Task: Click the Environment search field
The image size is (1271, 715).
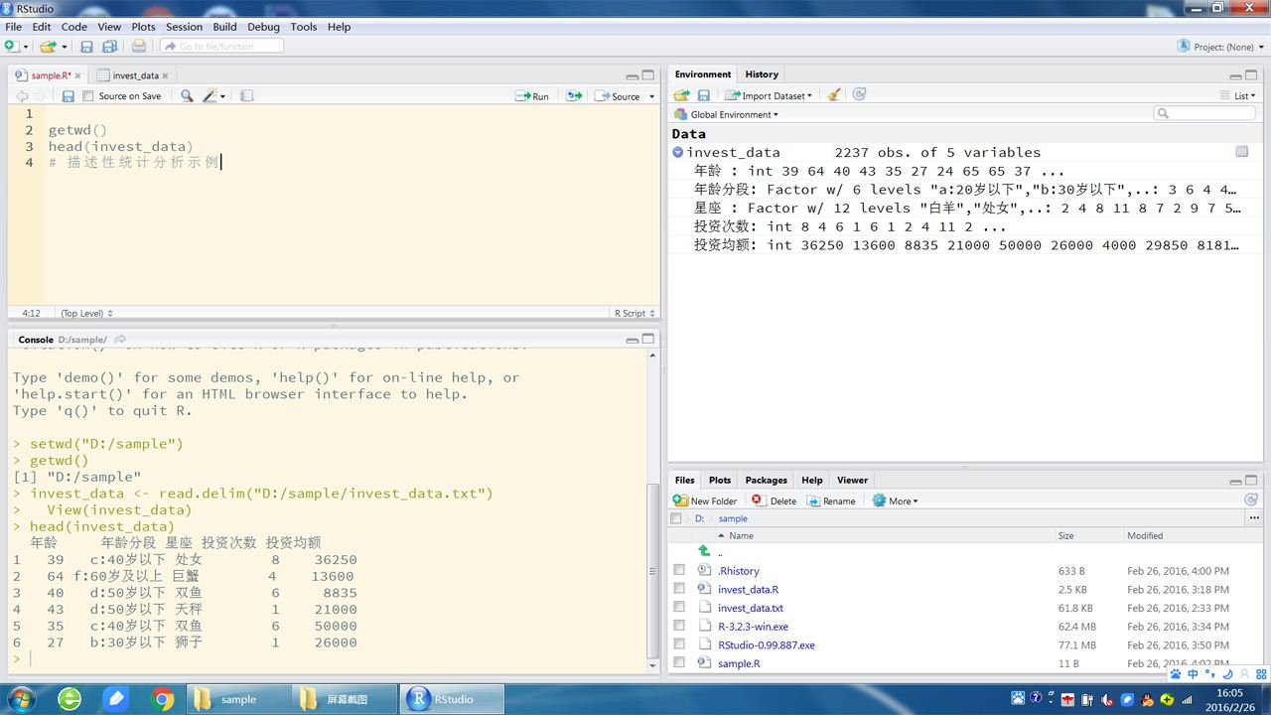Action: click(1204, 114)
